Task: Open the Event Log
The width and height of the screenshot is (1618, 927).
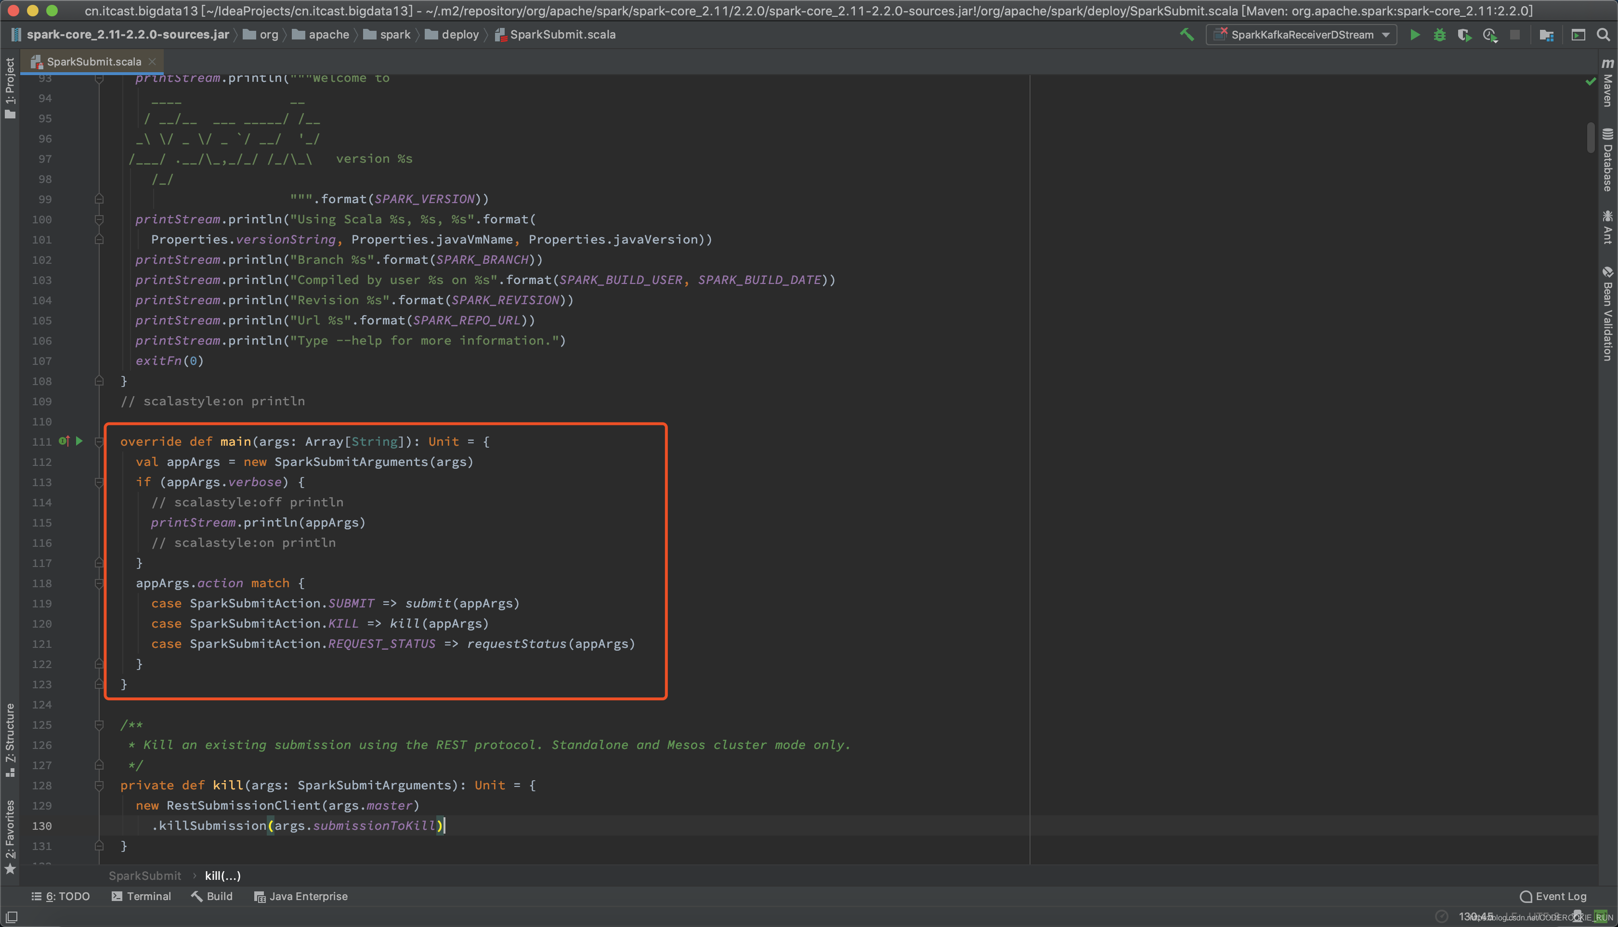Action: (1553, 897)
